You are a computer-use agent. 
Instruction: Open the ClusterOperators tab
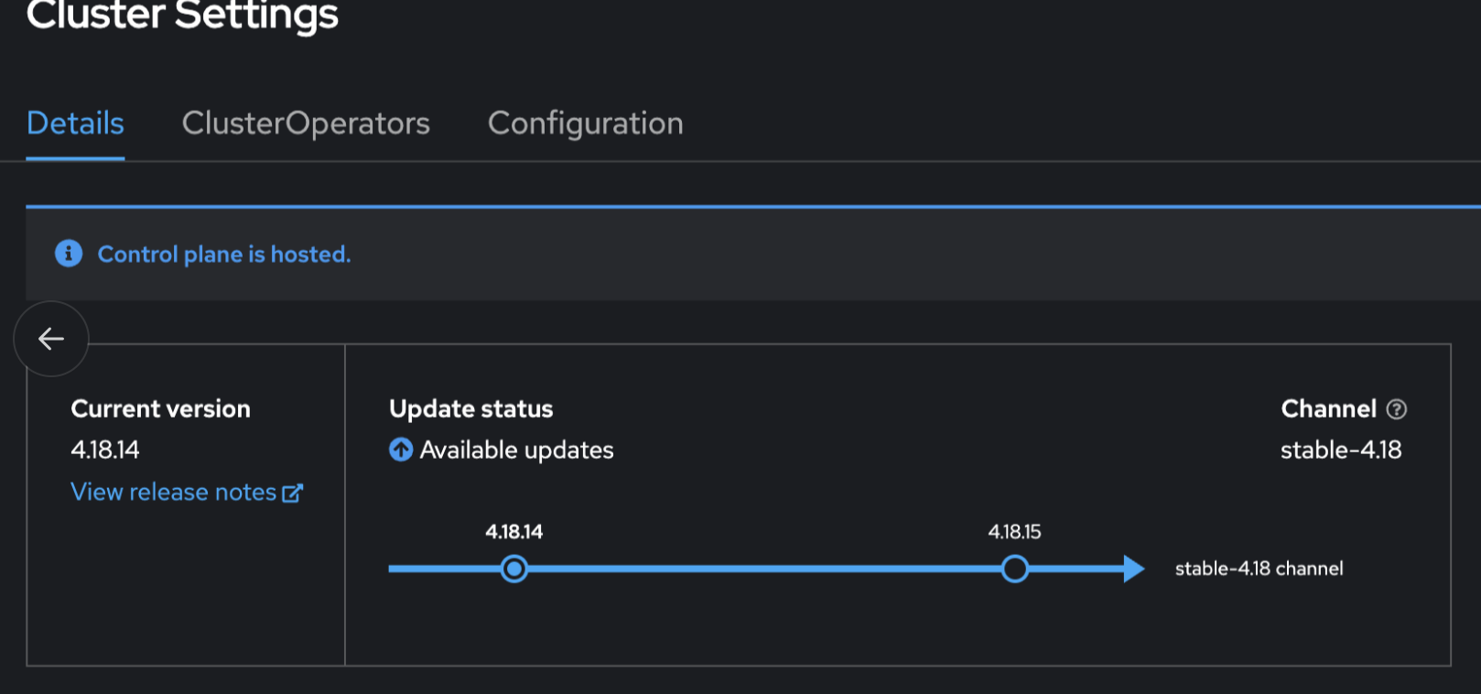306,124
